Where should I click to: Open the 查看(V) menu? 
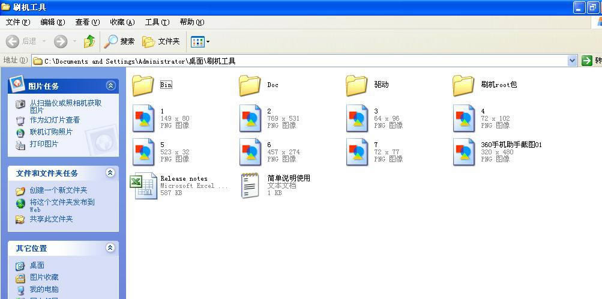click(x=87, y=22)
